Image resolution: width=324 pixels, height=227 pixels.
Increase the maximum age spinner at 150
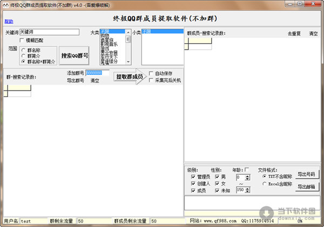(x=247, y=189)
